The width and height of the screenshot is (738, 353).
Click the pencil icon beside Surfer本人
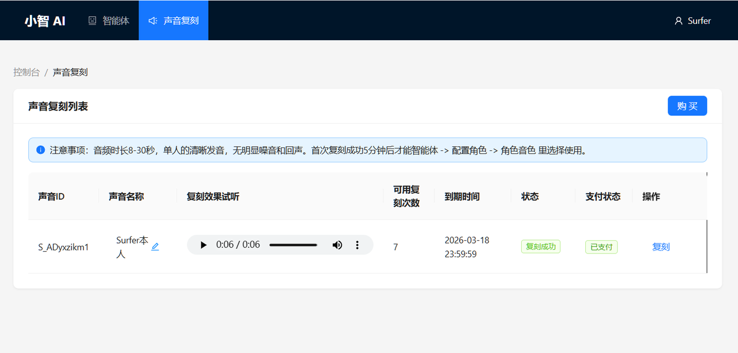(x=155, y=246)
